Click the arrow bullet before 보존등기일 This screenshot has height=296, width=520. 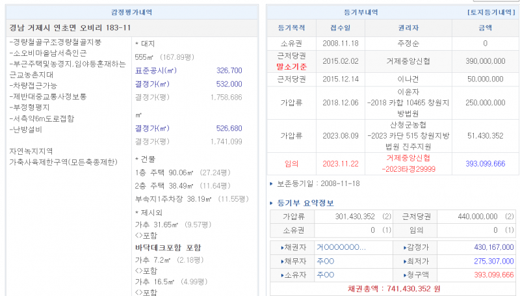click(x=272, y=184)
